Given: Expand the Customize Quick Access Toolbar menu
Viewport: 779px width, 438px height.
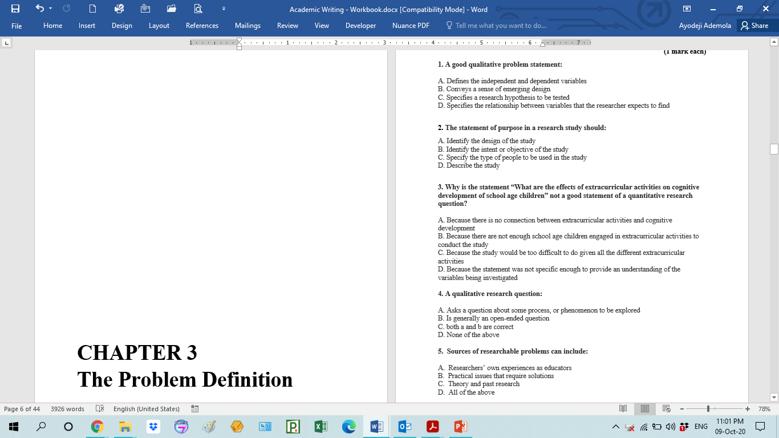Looking at the screenshot, I should click(x=224, y=9).
